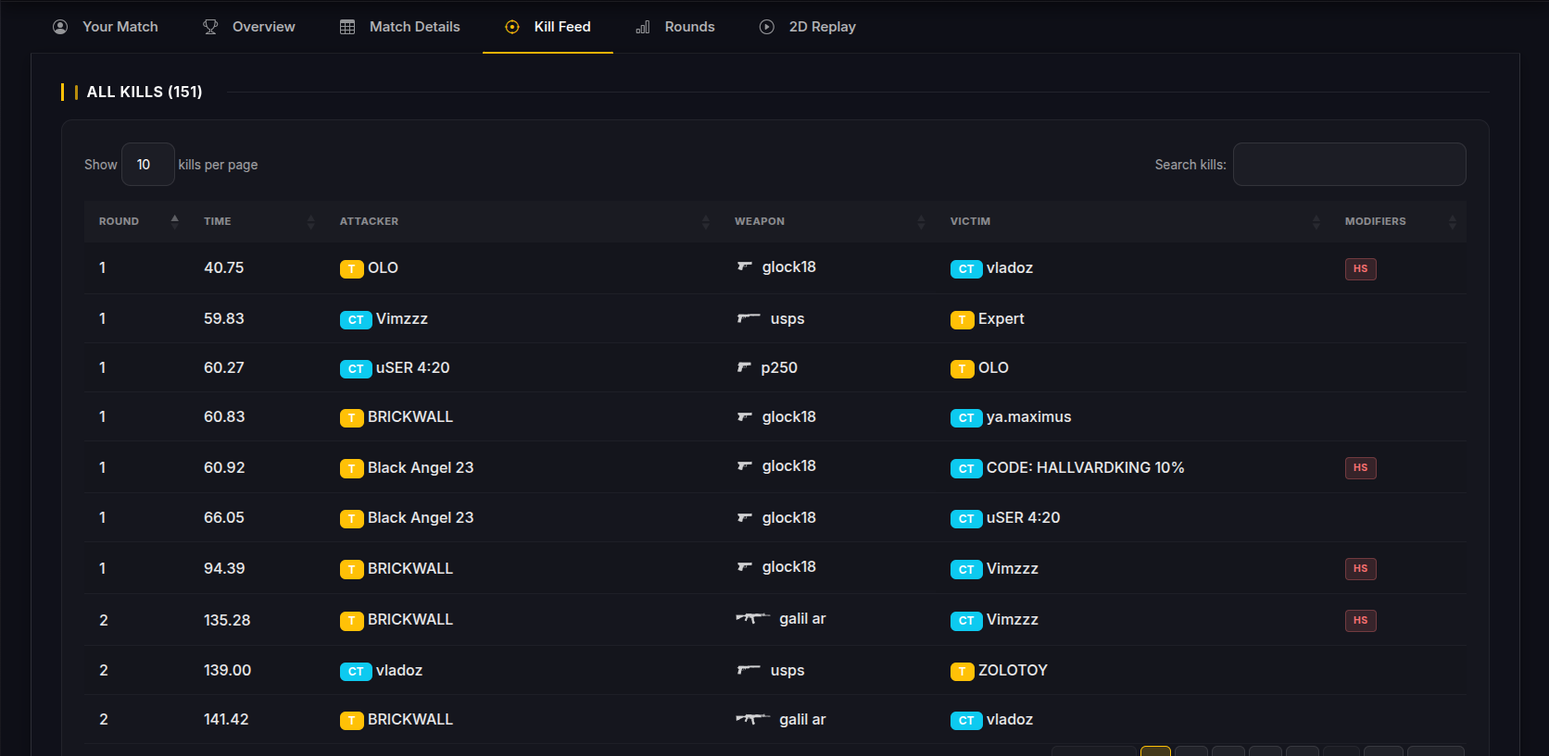Click the Rounds bar chart icon
1549x756 pixels.
point(643,27)
